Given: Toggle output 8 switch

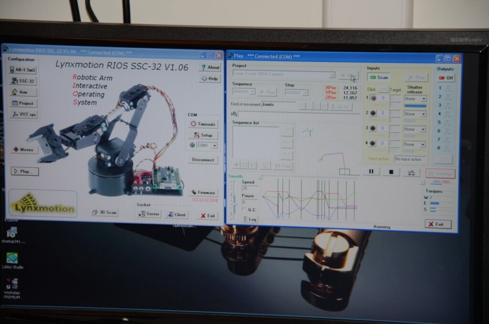Looking at the screenshot, I should (448, 148).
